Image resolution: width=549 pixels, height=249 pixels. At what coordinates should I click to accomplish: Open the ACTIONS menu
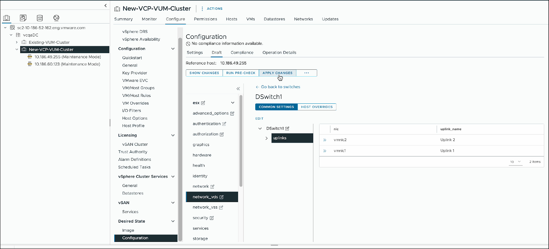click(214, 9)
